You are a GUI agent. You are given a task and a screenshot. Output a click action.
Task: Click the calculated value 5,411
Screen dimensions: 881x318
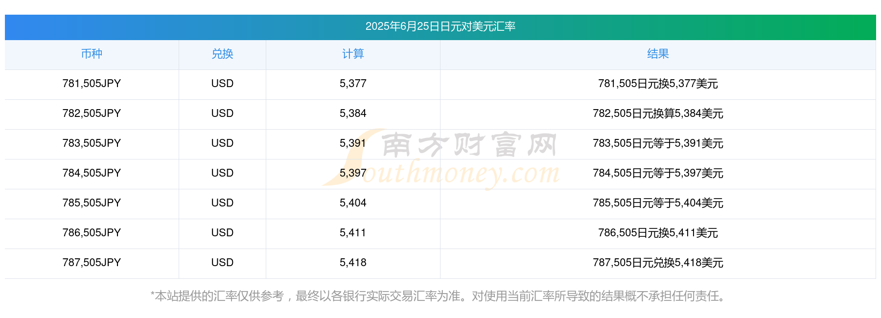[x=353, y=233]
